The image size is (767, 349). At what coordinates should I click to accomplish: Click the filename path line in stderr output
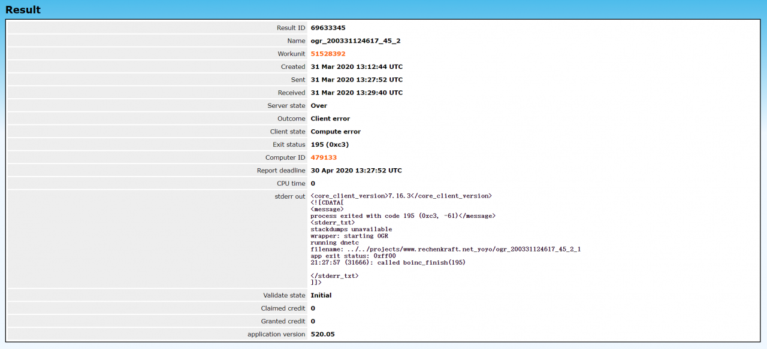pyautogui.click(x=445, y=248)
